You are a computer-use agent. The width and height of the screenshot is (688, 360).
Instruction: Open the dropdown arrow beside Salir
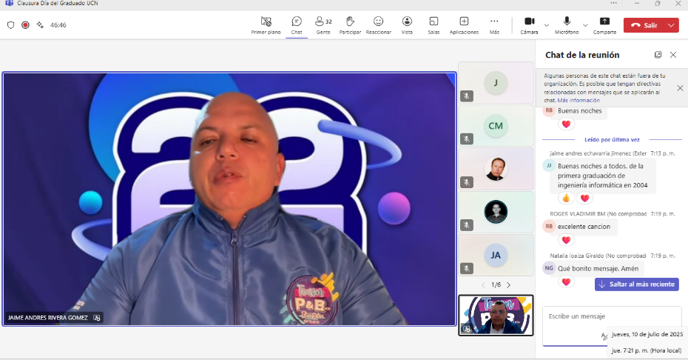671,25
